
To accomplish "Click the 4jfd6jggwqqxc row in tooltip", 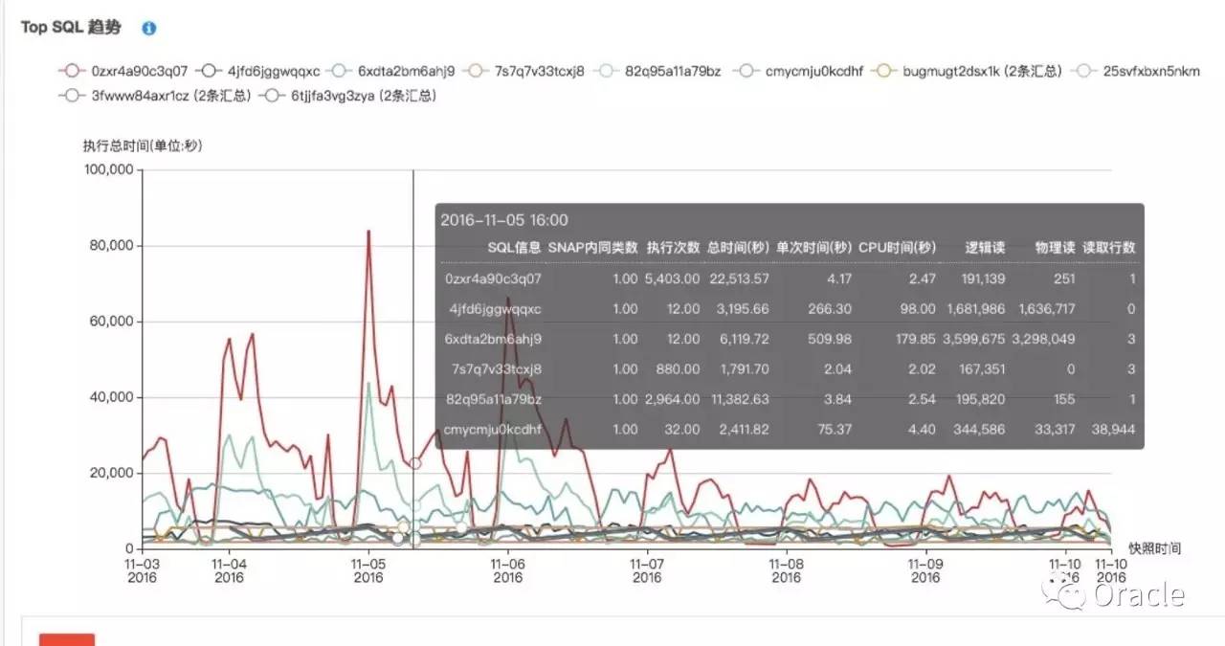I will [790, 309].
